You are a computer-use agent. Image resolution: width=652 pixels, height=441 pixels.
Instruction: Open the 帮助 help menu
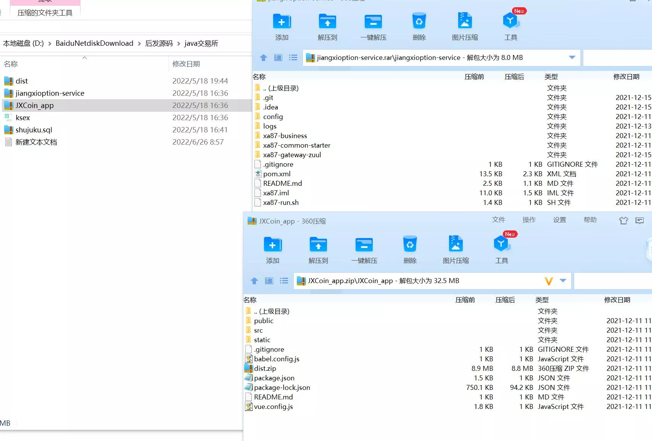coord(589,220)
